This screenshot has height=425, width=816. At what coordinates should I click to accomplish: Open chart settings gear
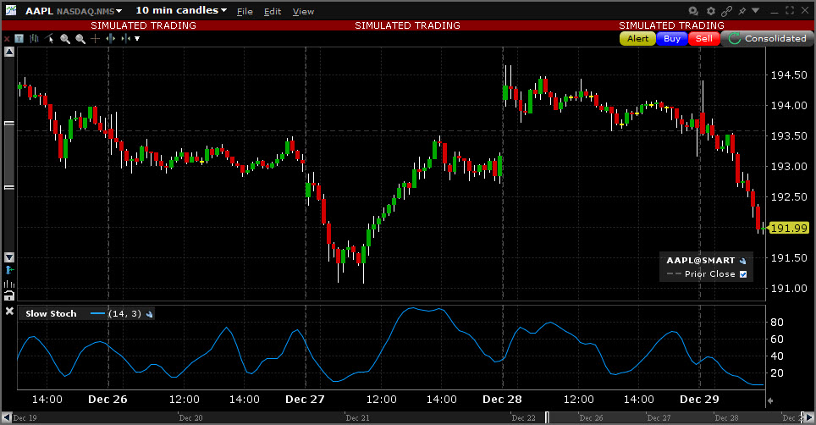pyautogui.click(x=711, y=10)
